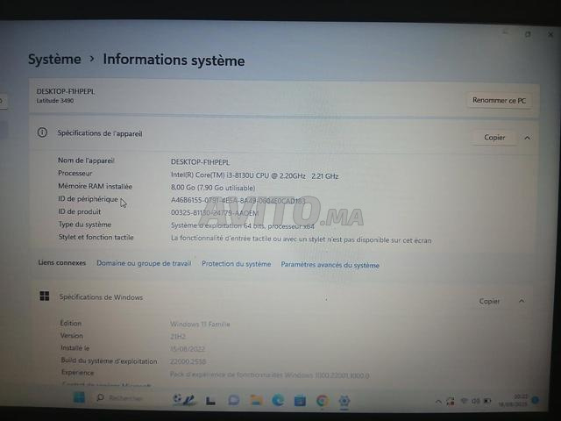This screenshot has height=421, width=561.
Task: Click the volume tray icon
Action: coord(475,401)
